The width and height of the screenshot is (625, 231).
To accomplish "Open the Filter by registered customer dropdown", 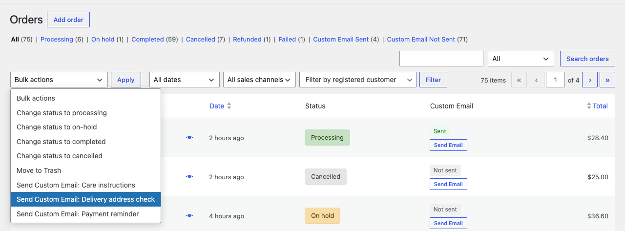I will tap(358, 80).
